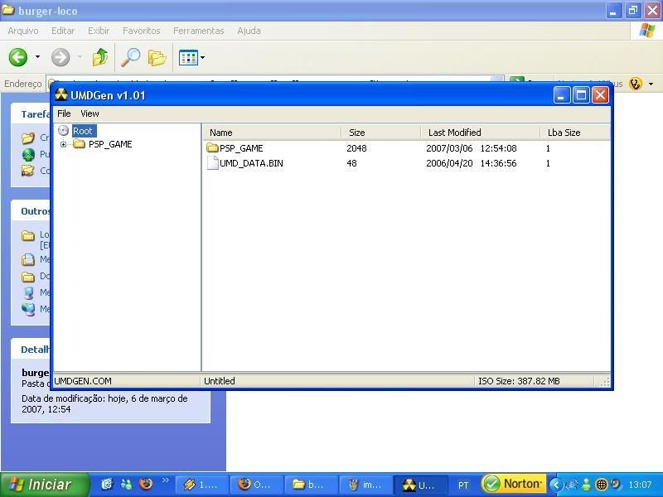Open the Search magnifier in Explorer toolbar
This screenshot has width=663, height=497.
pos(130,57)
